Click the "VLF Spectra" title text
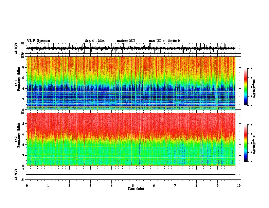Image resolution: width=269 pixels, height=208 pixels. [38, 41]
